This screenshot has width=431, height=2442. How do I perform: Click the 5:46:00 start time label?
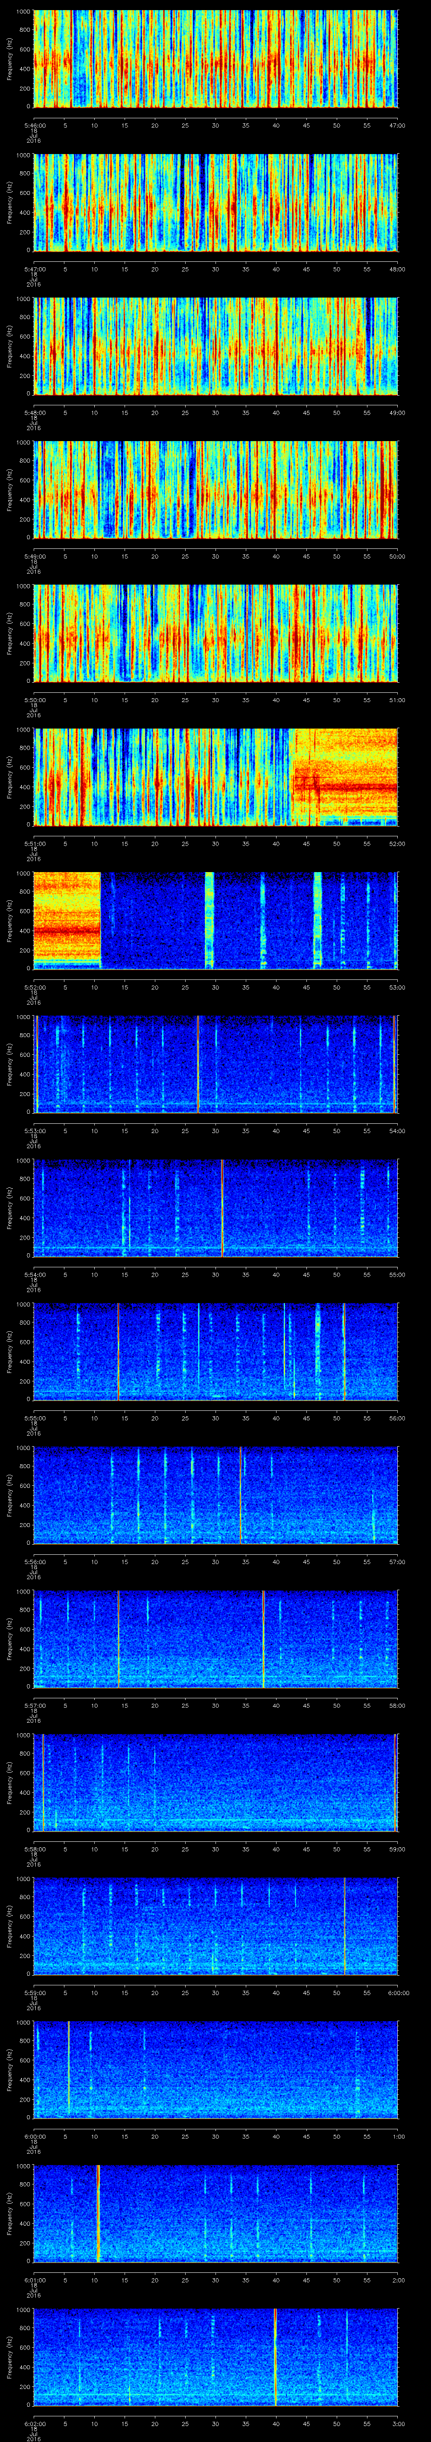[x=34, y=125]
